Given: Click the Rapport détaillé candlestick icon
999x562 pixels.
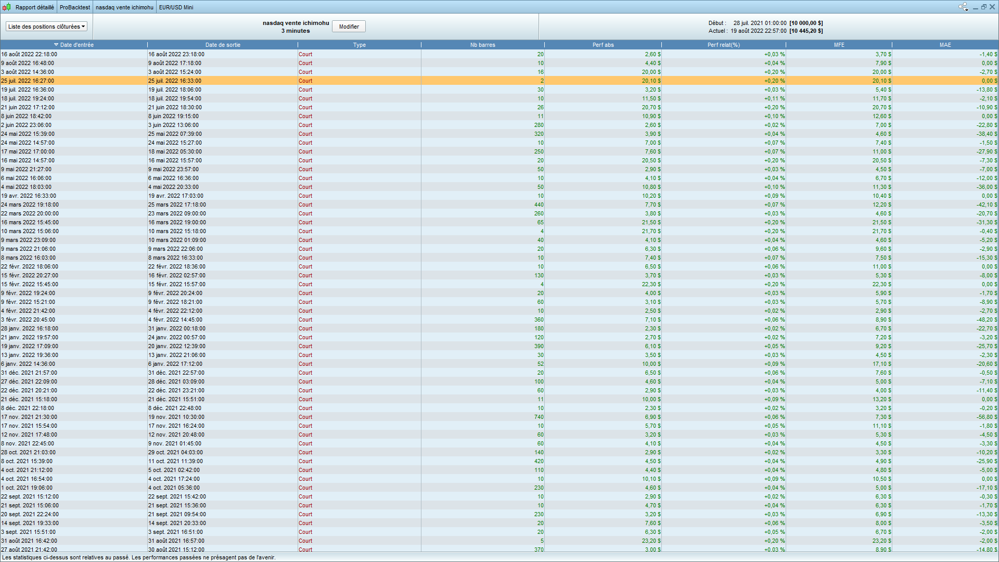Looking at the screenshot, I should 6,7.
